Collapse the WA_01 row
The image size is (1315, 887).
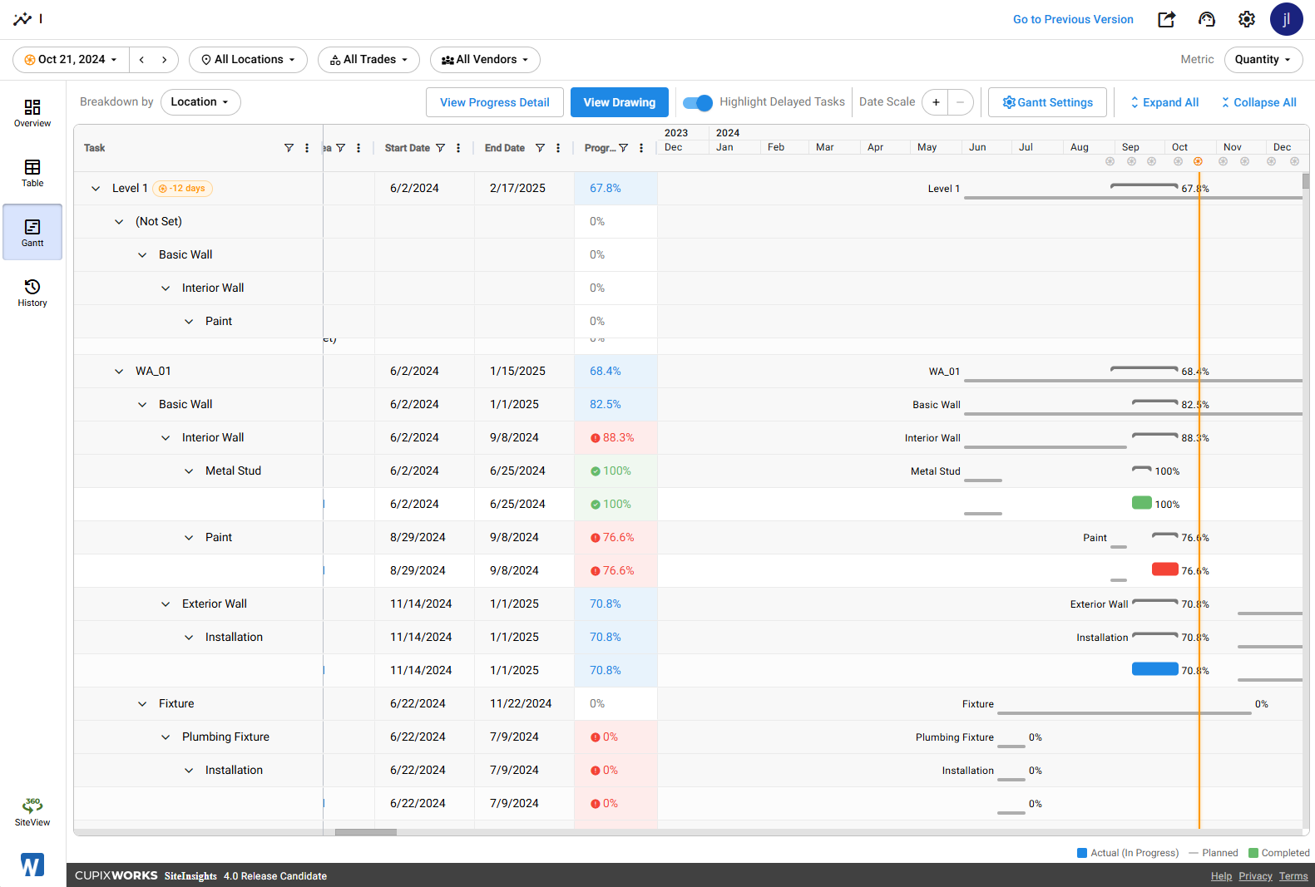(x=119, y=372)
